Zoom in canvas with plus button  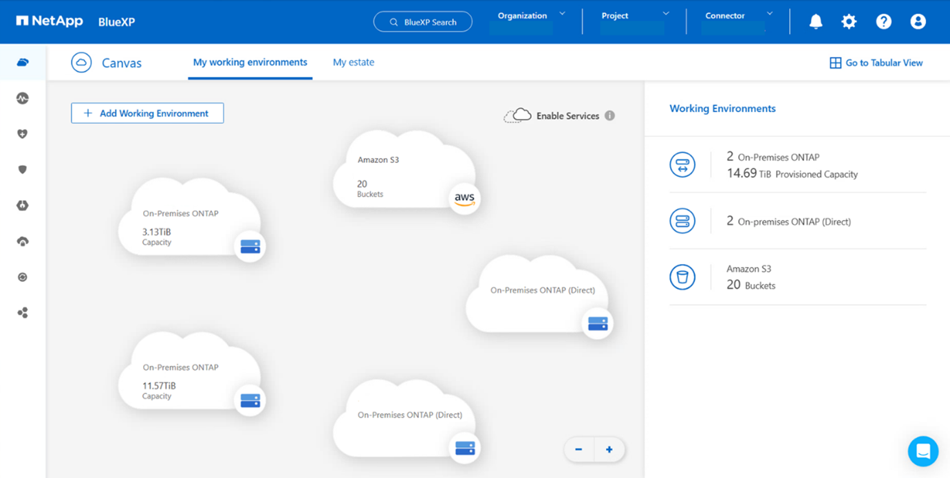point(609,450)
